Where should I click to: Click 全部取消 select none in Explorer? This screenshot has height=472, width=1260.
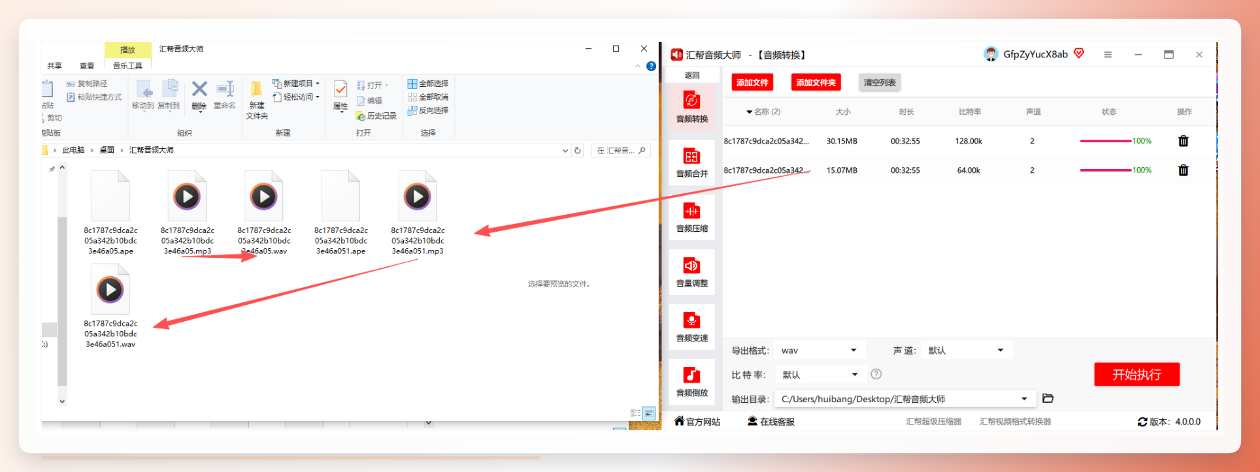click(x=428, y=97)
